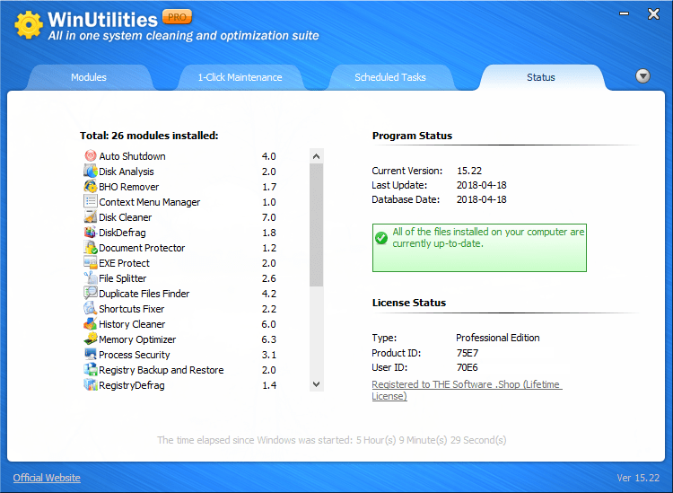Click the Auto Shutdown module icon
Image resolution: width=673 pixels, height=493 pixels.
(x=90, y=155)
